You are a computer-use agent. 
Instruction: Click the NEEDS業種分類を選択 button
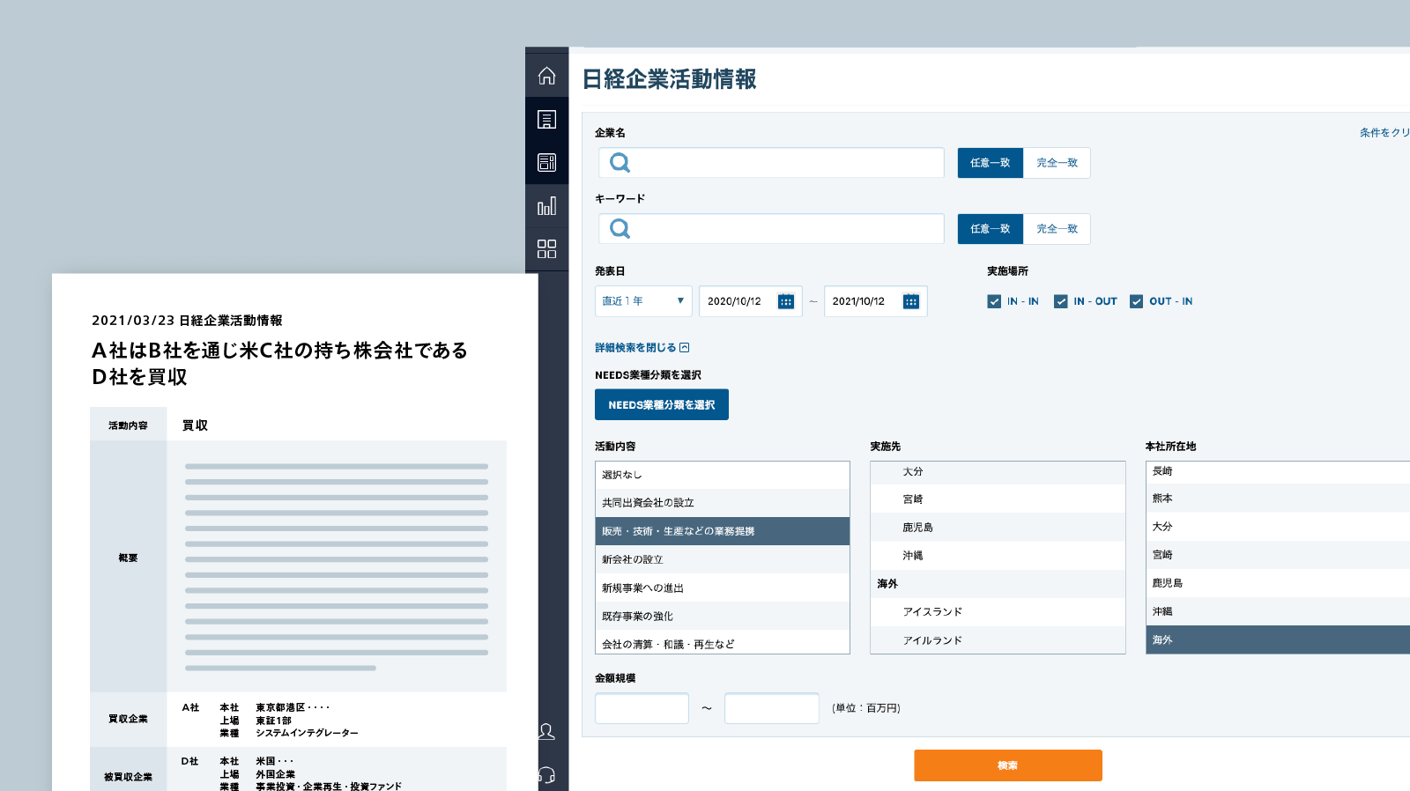tap(662, 405)
